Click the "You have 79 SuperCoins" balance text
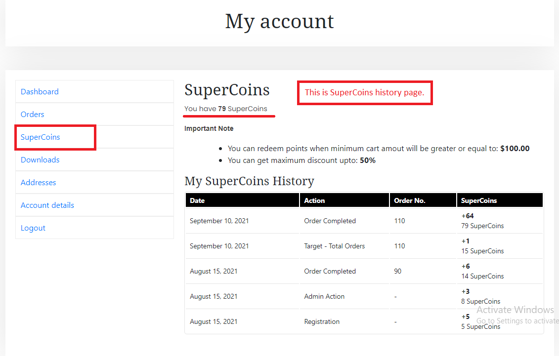The width and height of the screenshot is (559, 356). [226, 109]
